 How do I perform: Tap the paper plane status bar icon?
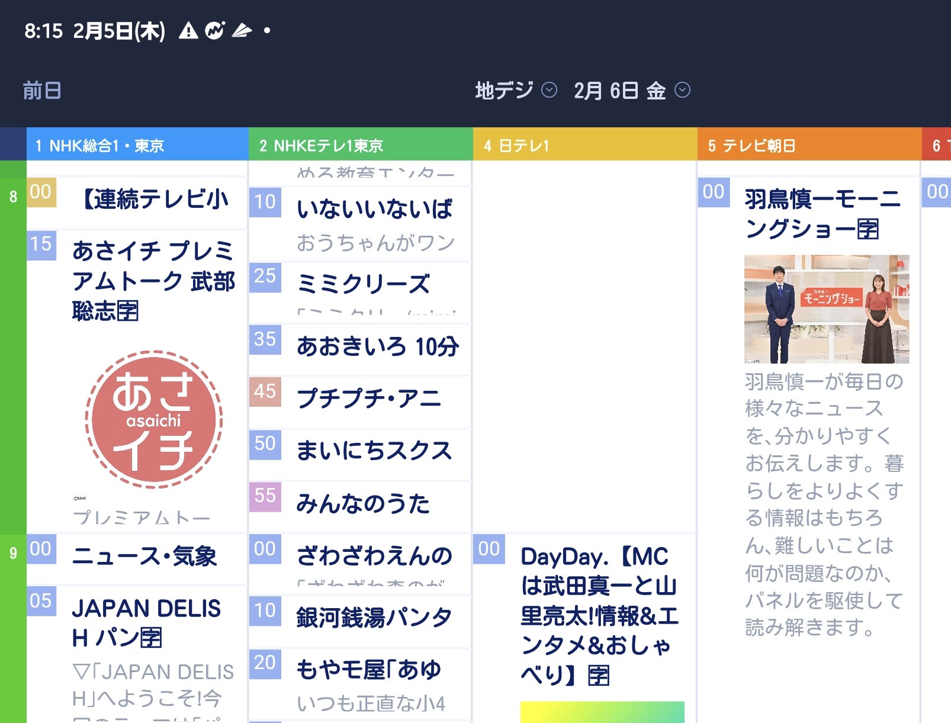[242, 30]
